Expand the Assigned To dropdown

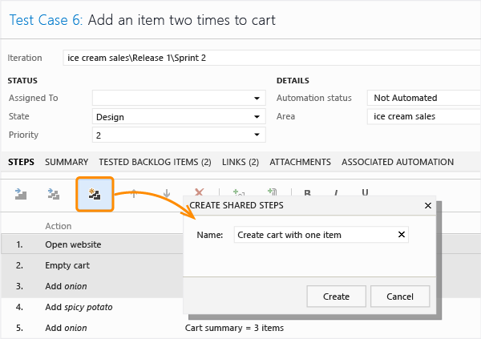[257, 98]
